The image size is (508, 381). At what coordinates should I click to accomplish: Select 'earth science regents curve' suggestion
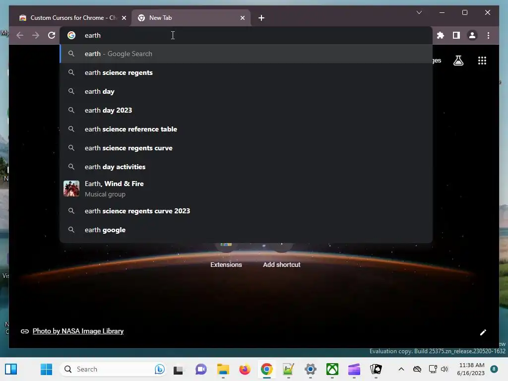pyautogui.click(x=246, y=148)
